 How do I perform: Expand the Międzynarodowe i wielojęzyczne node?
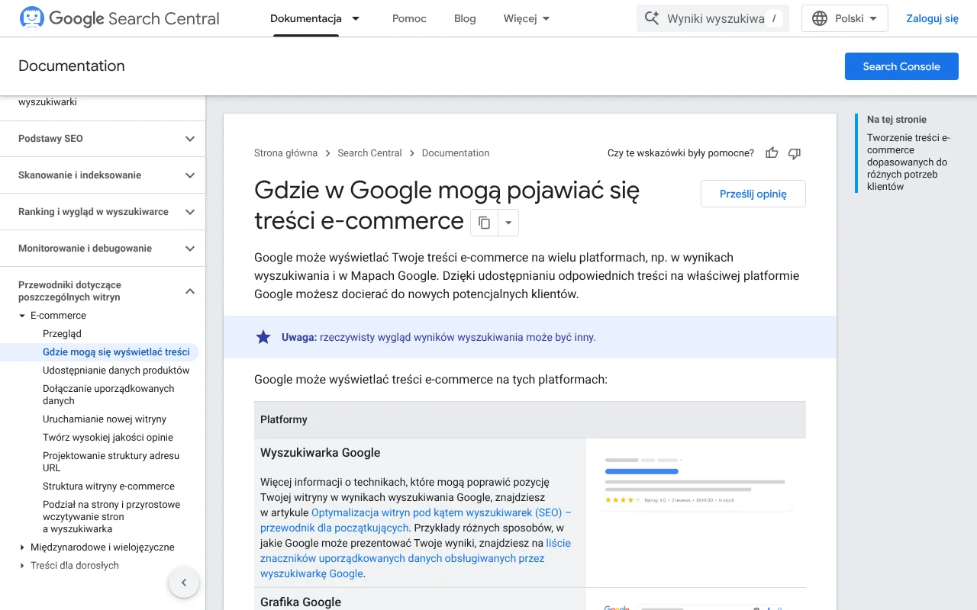tap(22, 547)
